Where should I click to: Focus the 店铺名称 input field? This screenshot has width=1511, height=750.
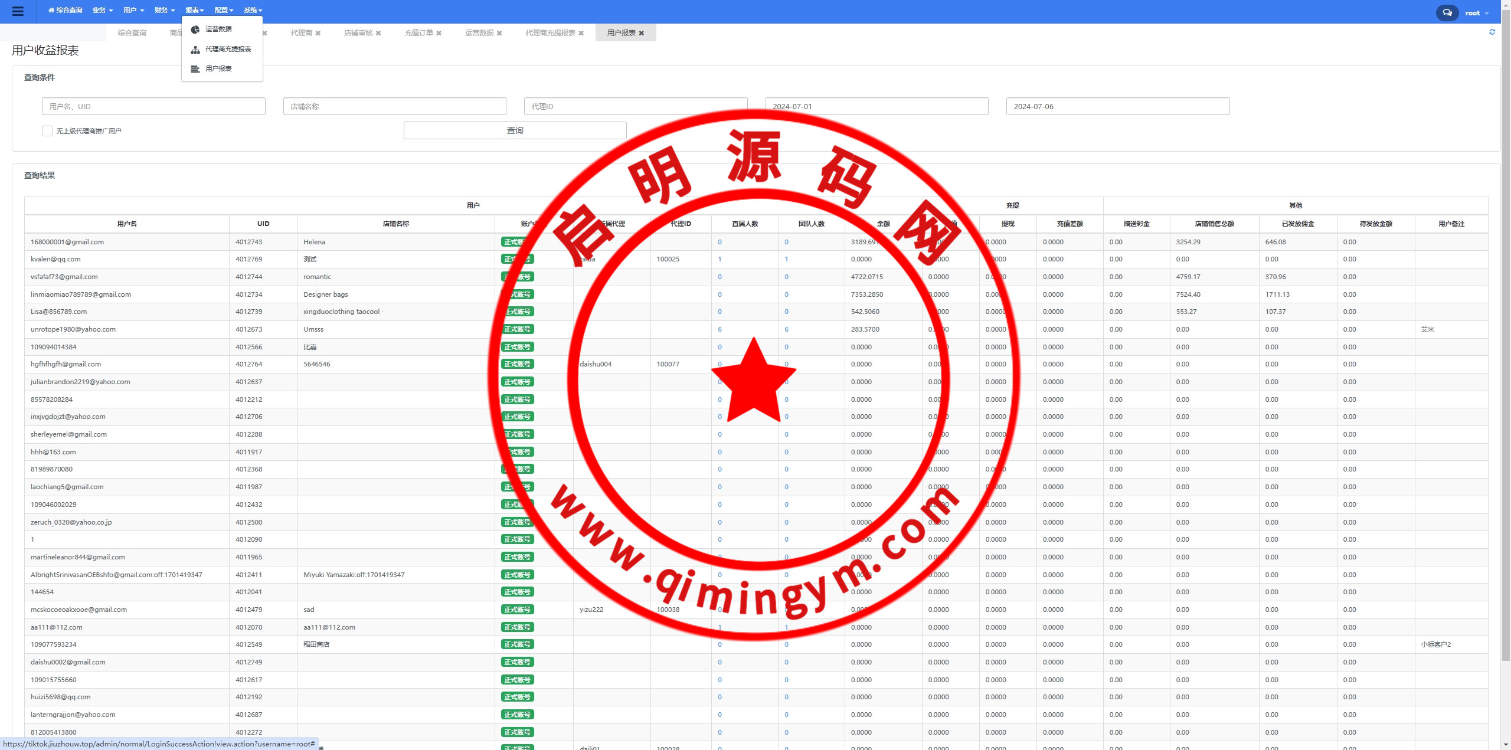click(x=394, y=106)
